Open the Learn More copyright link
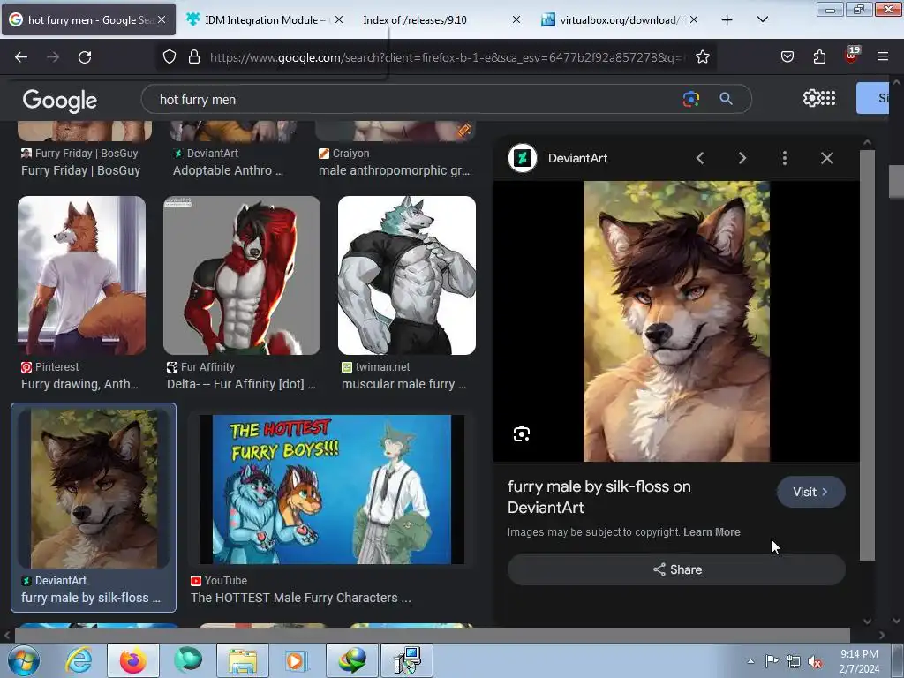904x678 pixels. pyautogui.click(x=712, y=532)
